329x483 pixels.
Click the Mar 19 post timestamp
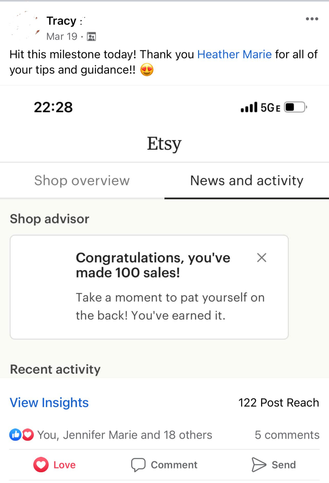62,36
